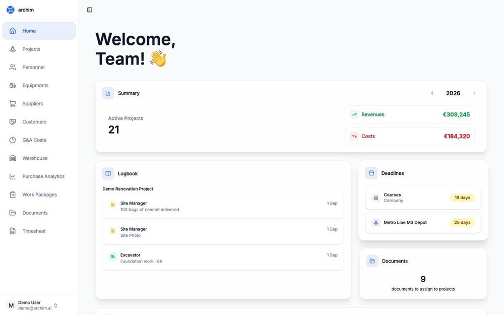Open the Purchase Analytics menu item

click(39, 176)
